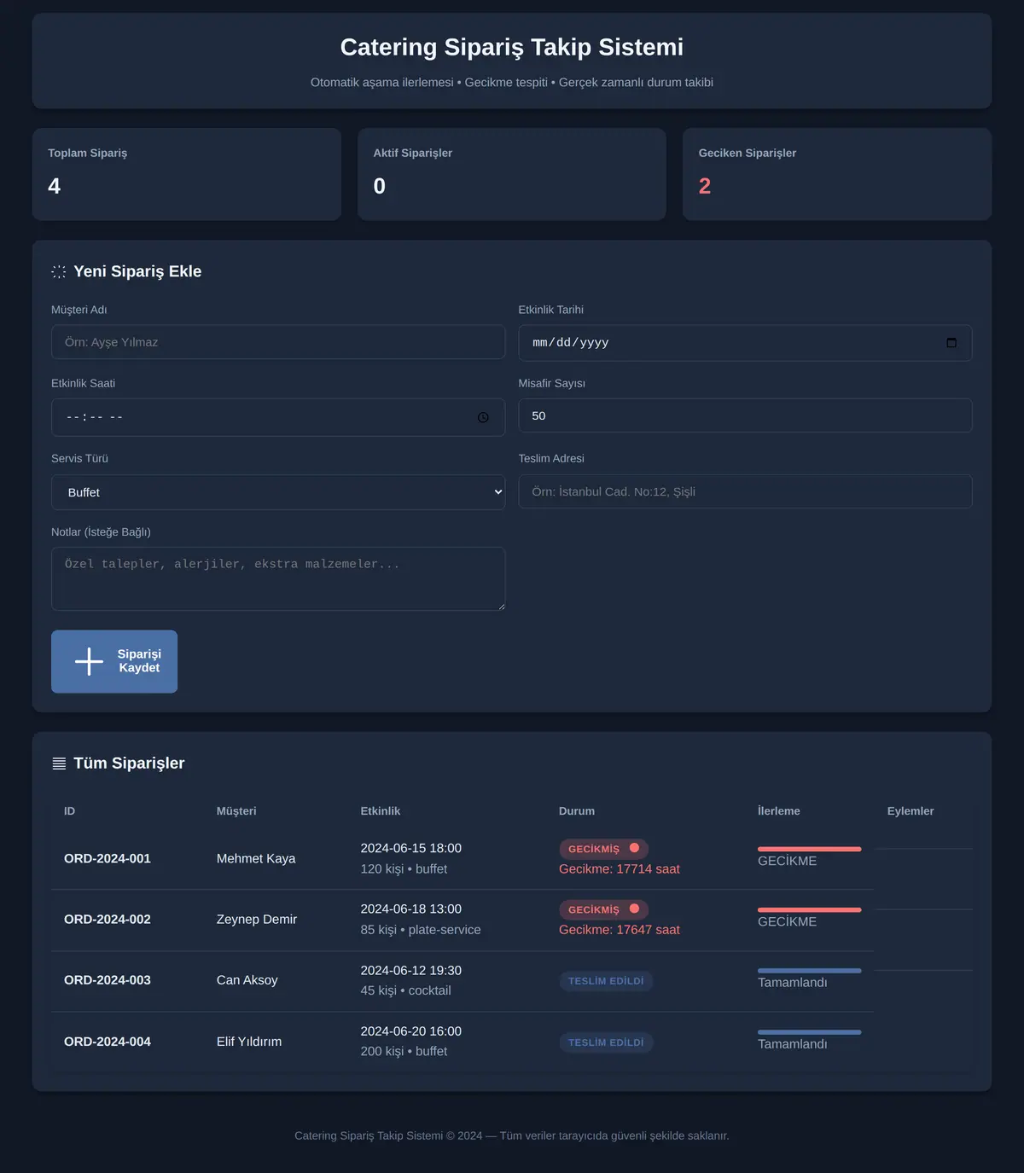1024x1173 pixels.
Task: Click the red dot in ORD-2024-001's GECİKMİŞ badge
Action: tap(634, 848)
